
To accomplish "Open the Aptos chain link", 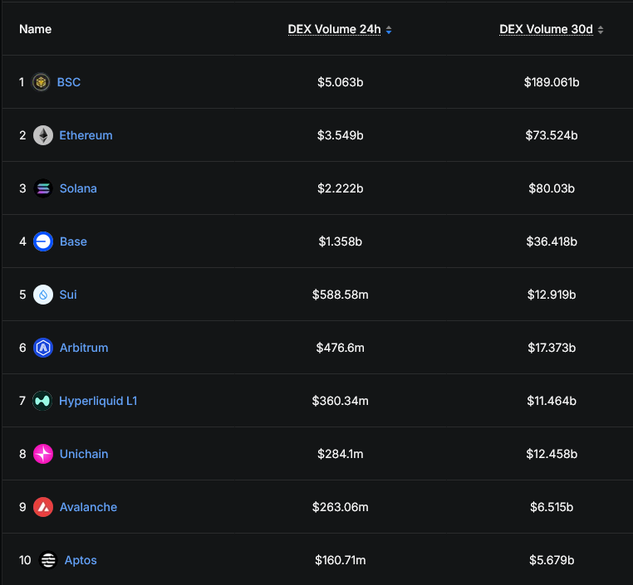I will point(81,560).
